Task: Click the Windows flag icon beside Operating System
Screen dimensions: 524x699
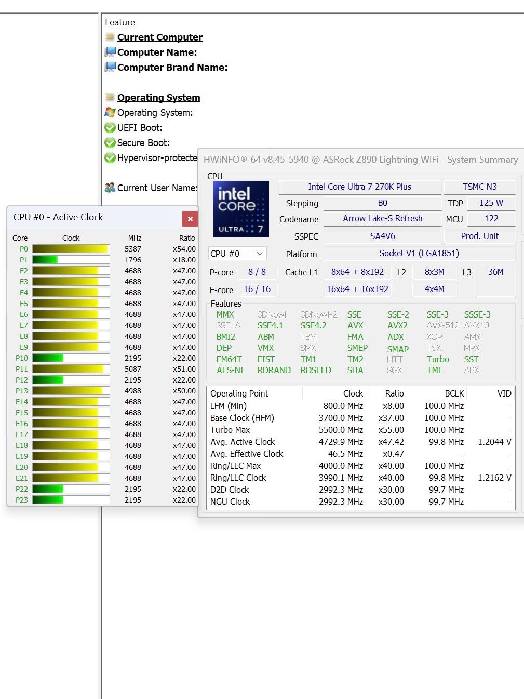Action: [110, 112]
